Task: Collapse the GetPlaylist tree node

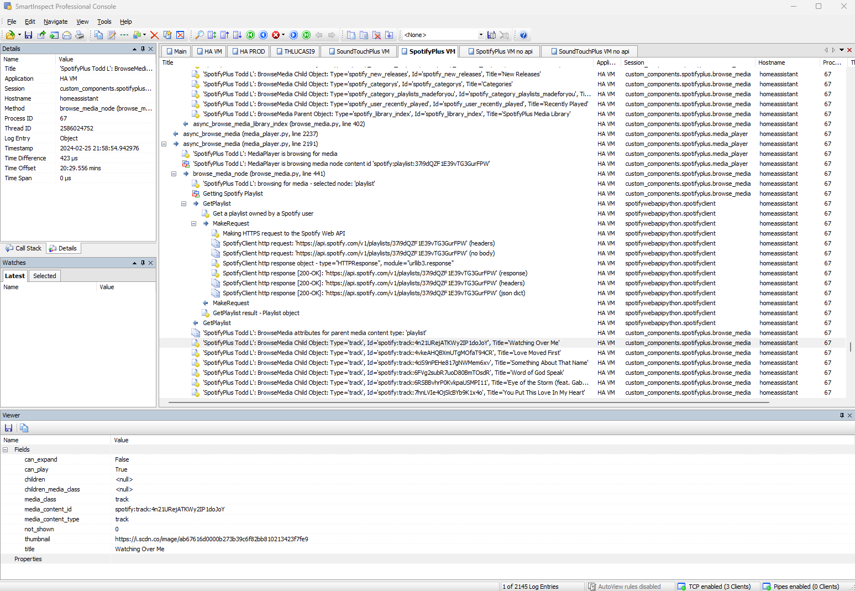Action: pos(183,203)
